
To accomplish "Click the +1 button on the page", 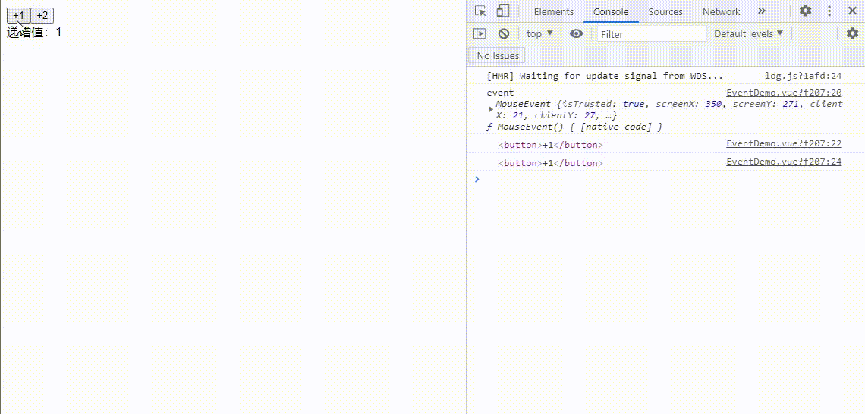I will pos(18,15).
